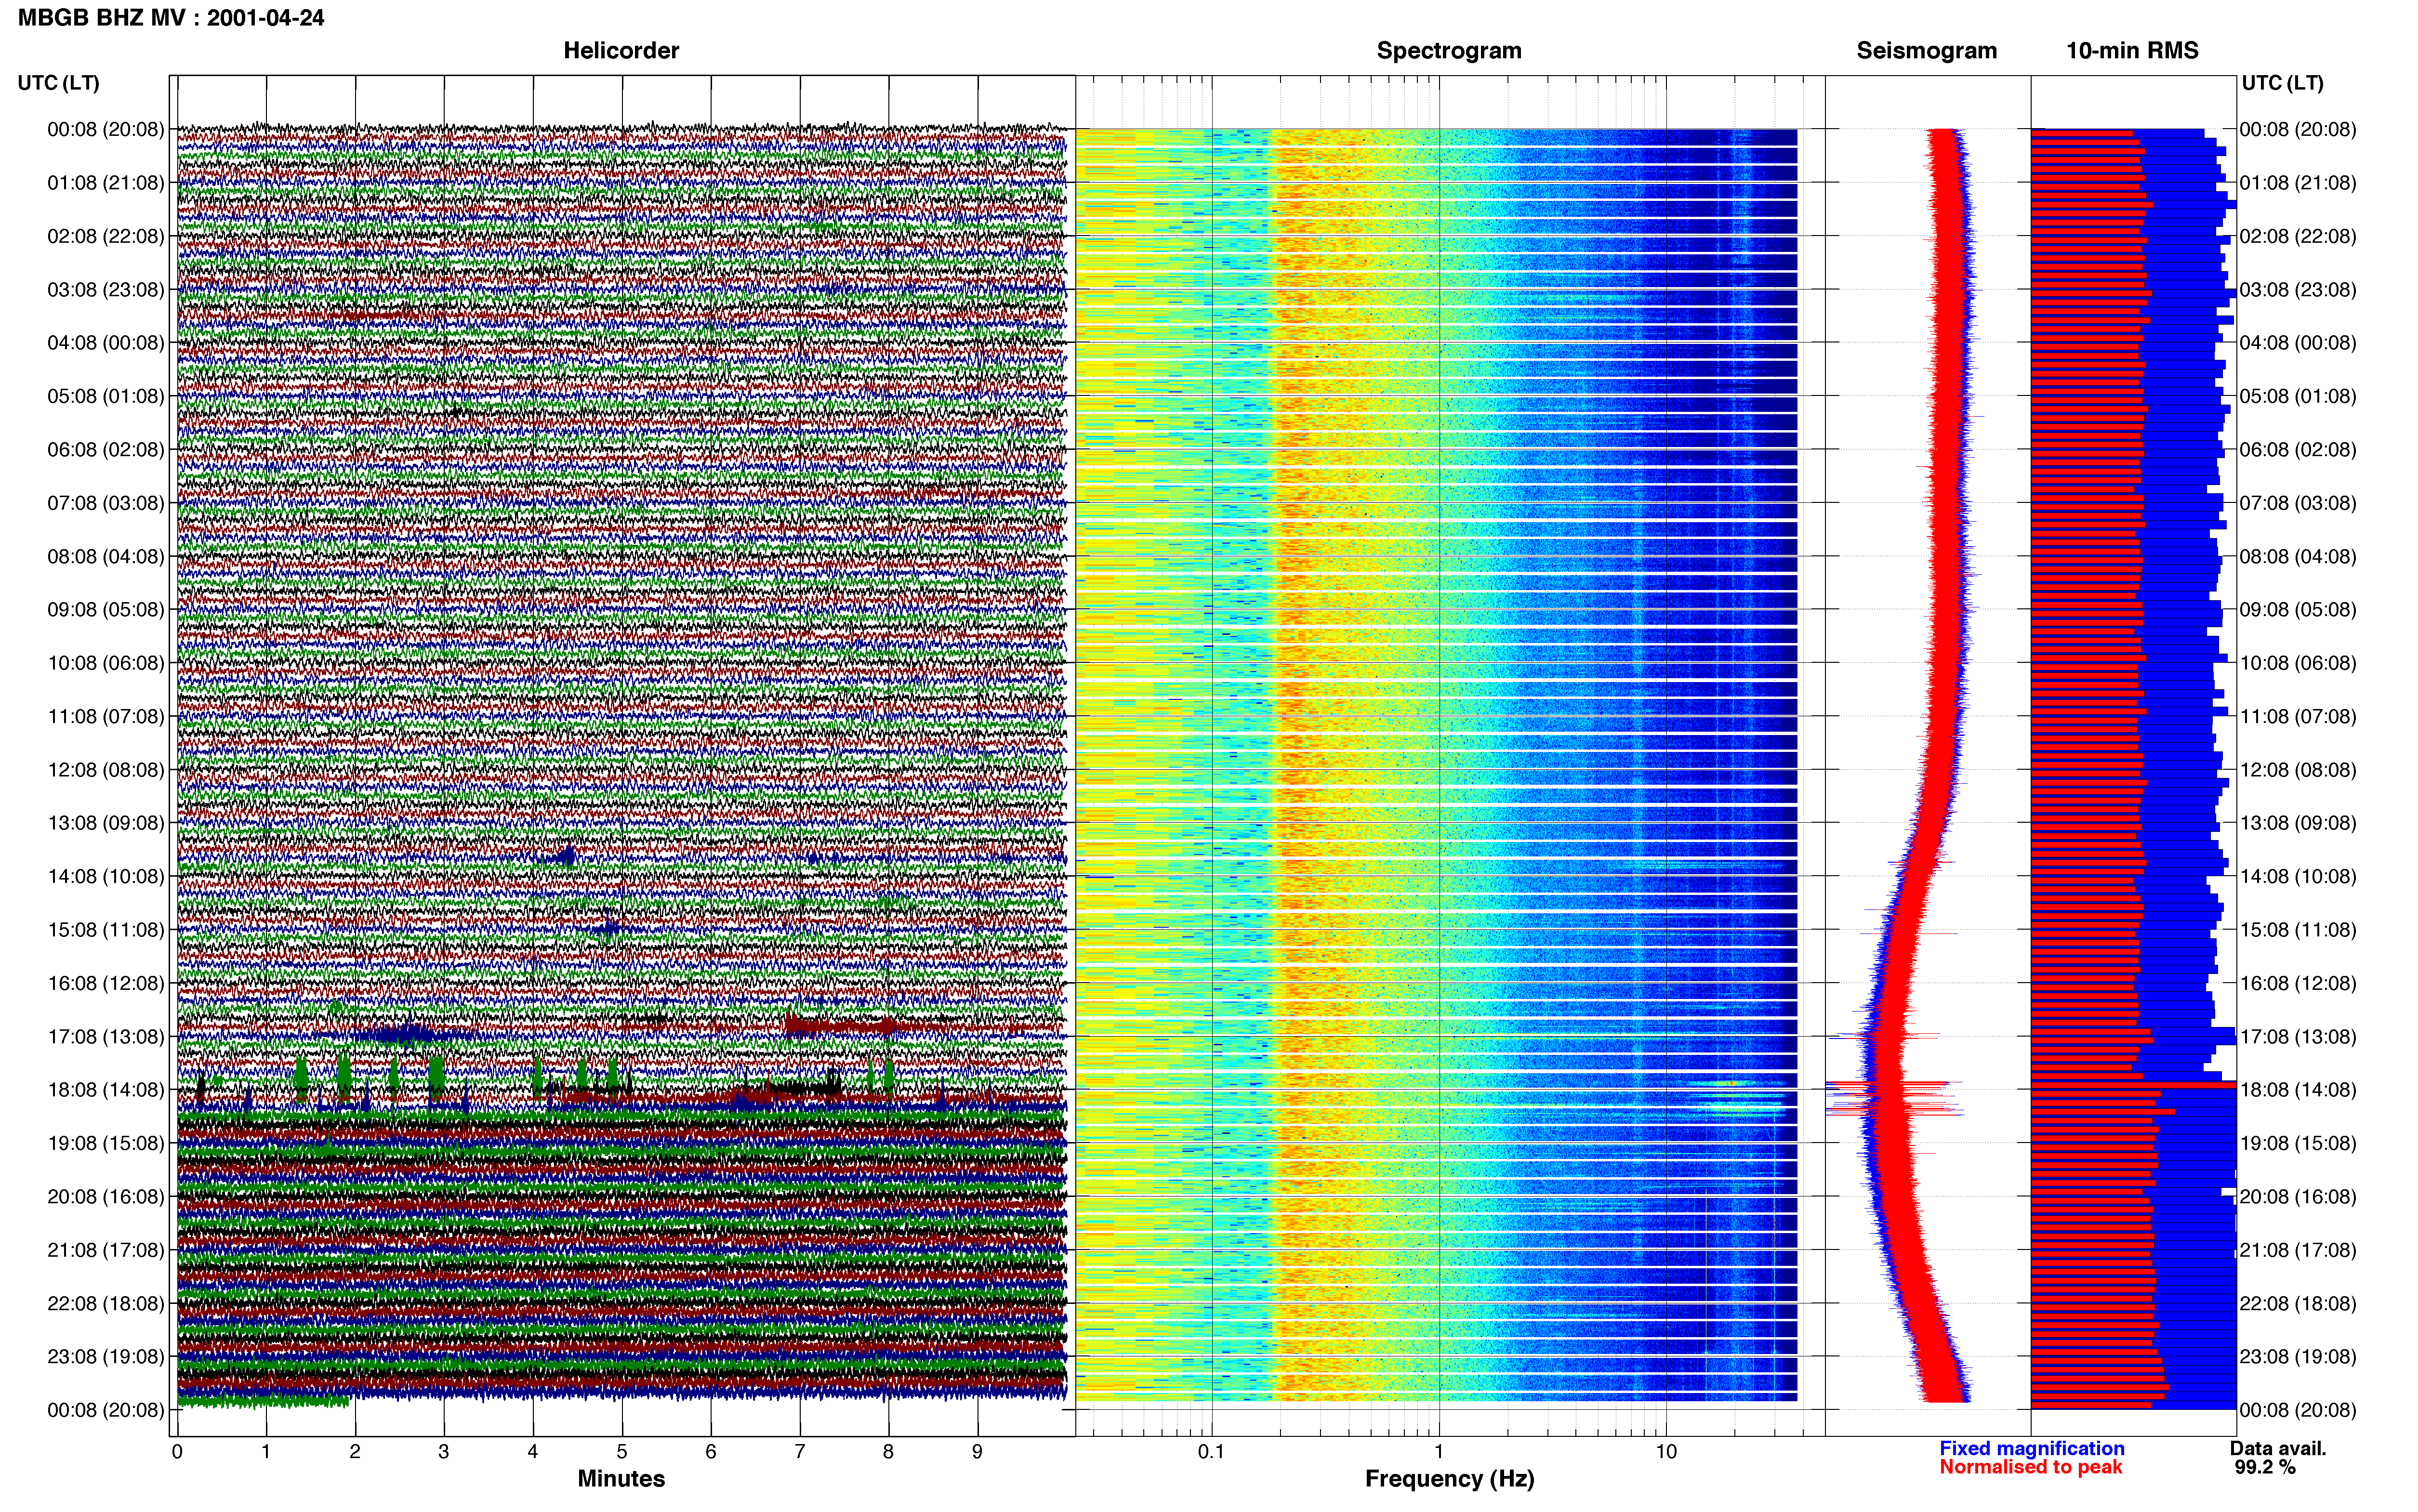Click left time label 17:08 (13:08)
The height and width of the screenshot is (1512, 2418).
coord(105,1037)
